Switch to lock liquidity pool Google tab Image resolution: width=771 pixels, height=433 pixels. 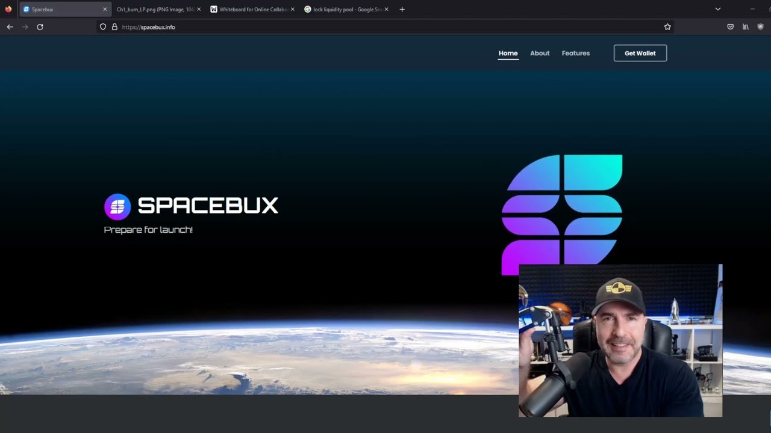pos(346,10)
